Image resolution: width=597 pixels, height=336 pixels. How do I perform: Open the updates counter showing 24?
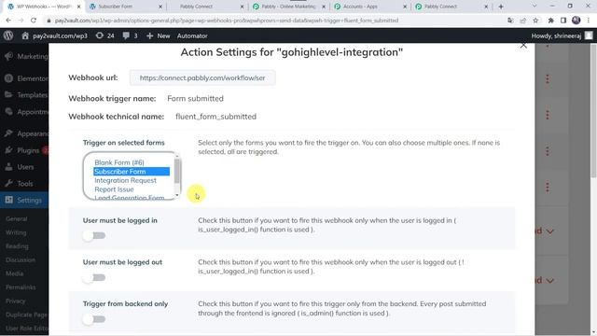pyautogui.click(x=105, y=35)
